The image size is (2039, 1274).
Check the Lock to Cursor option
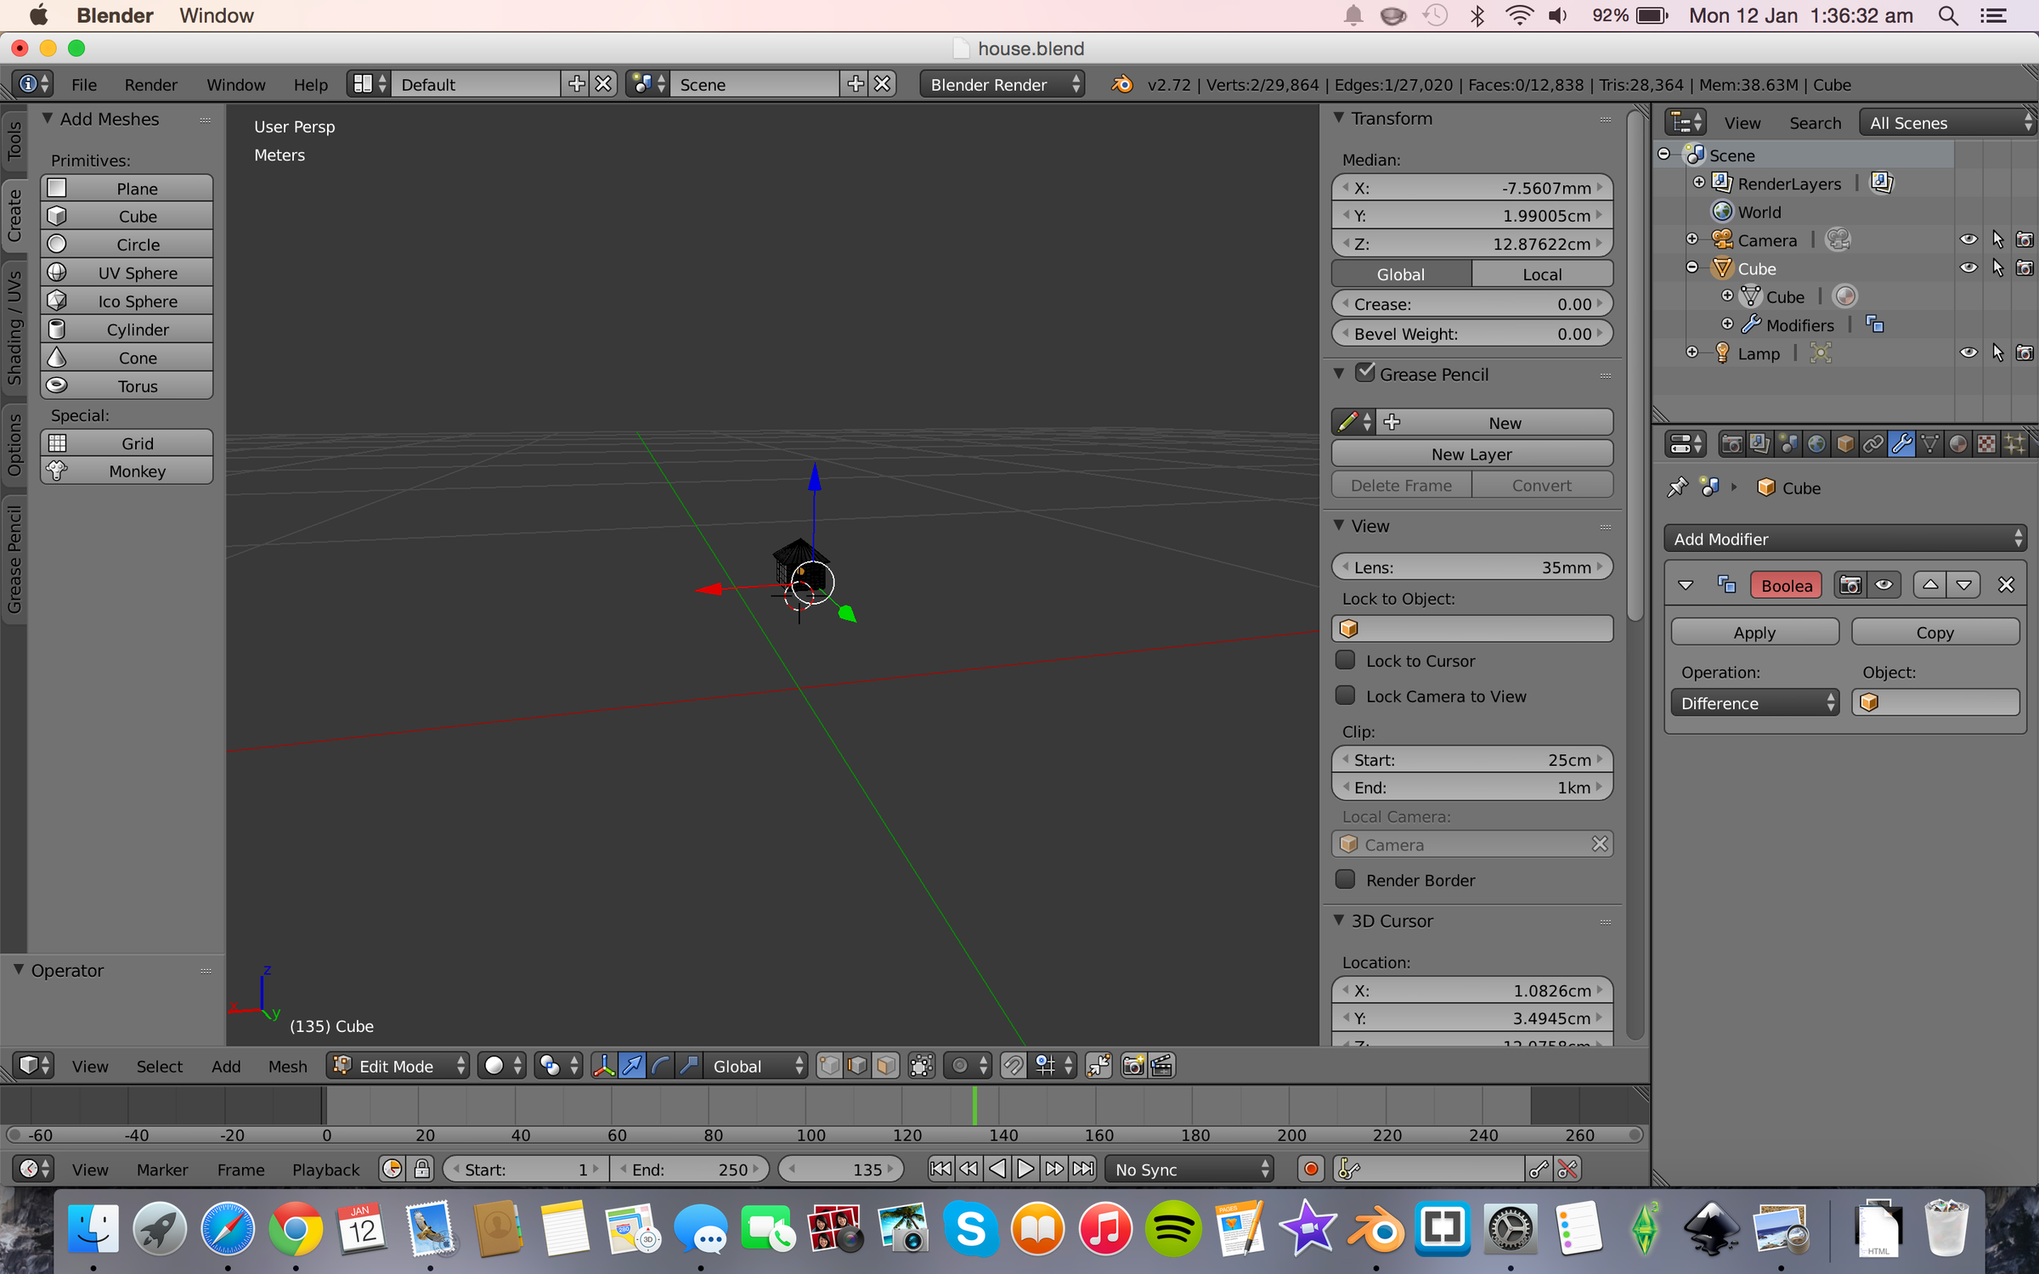pyautogui.click(x=1345, y=660)
